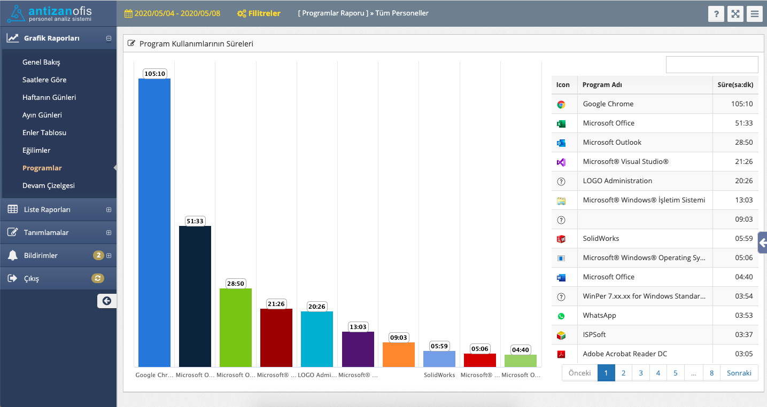Go to page 4 of the table
Image resolution: width=767 pixels, height=407 pixels.
click(658, 373)
